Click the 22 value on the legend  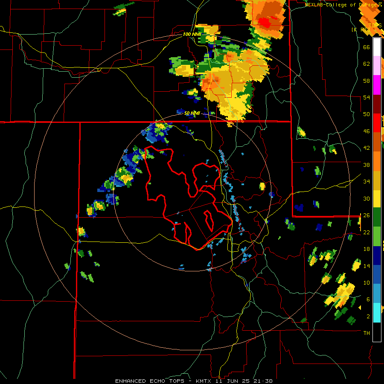tap(367, 232)
